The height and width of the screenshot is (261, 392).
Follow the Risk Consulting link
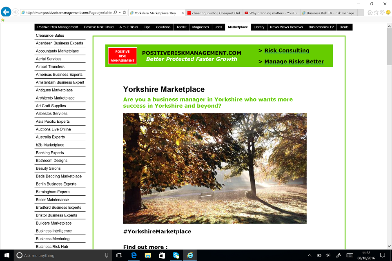click(x=287, y=51)
